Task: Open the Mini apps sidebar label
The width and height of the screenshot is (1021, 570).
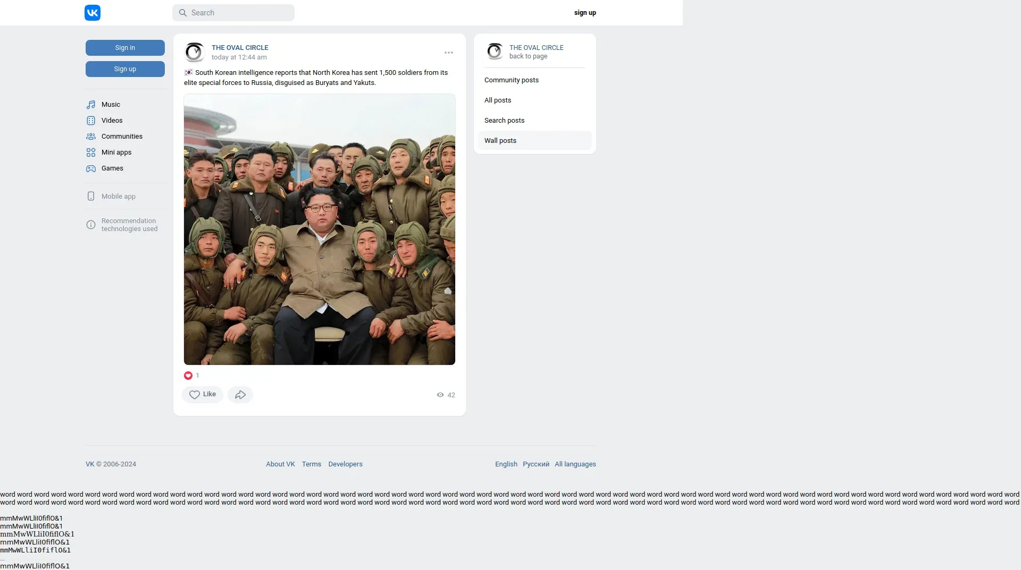Action: click(116, 152)
